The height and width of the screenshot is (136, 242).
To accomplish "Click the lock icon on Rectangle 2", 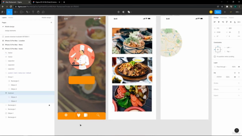I will (50, 105).
